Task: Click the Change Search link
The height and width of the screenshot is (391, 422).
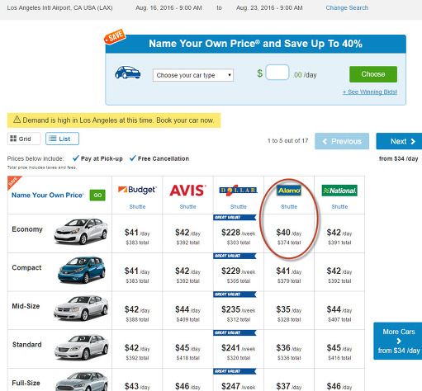Action: (347, 7)
